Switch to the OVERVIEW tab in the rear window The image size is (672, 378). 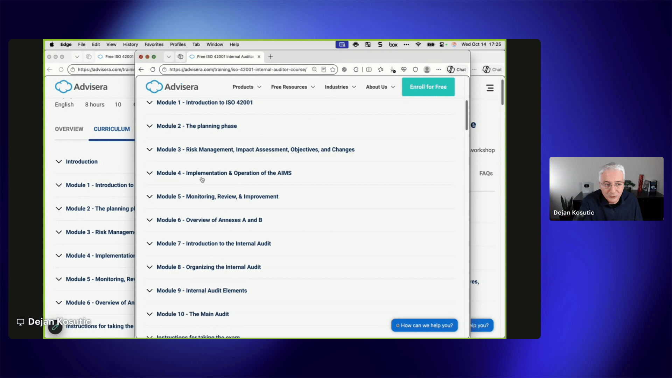point(69,129)
